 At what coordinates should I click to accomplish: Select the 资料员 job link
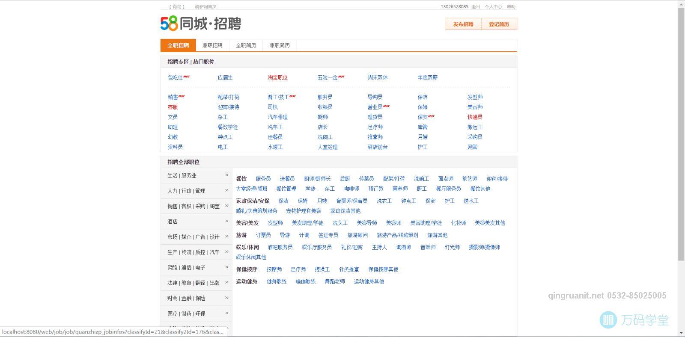pyautogui.click(x=175, y=147)
